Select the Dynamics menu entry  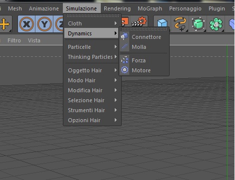pyautogui.click(x=91, y=33)
